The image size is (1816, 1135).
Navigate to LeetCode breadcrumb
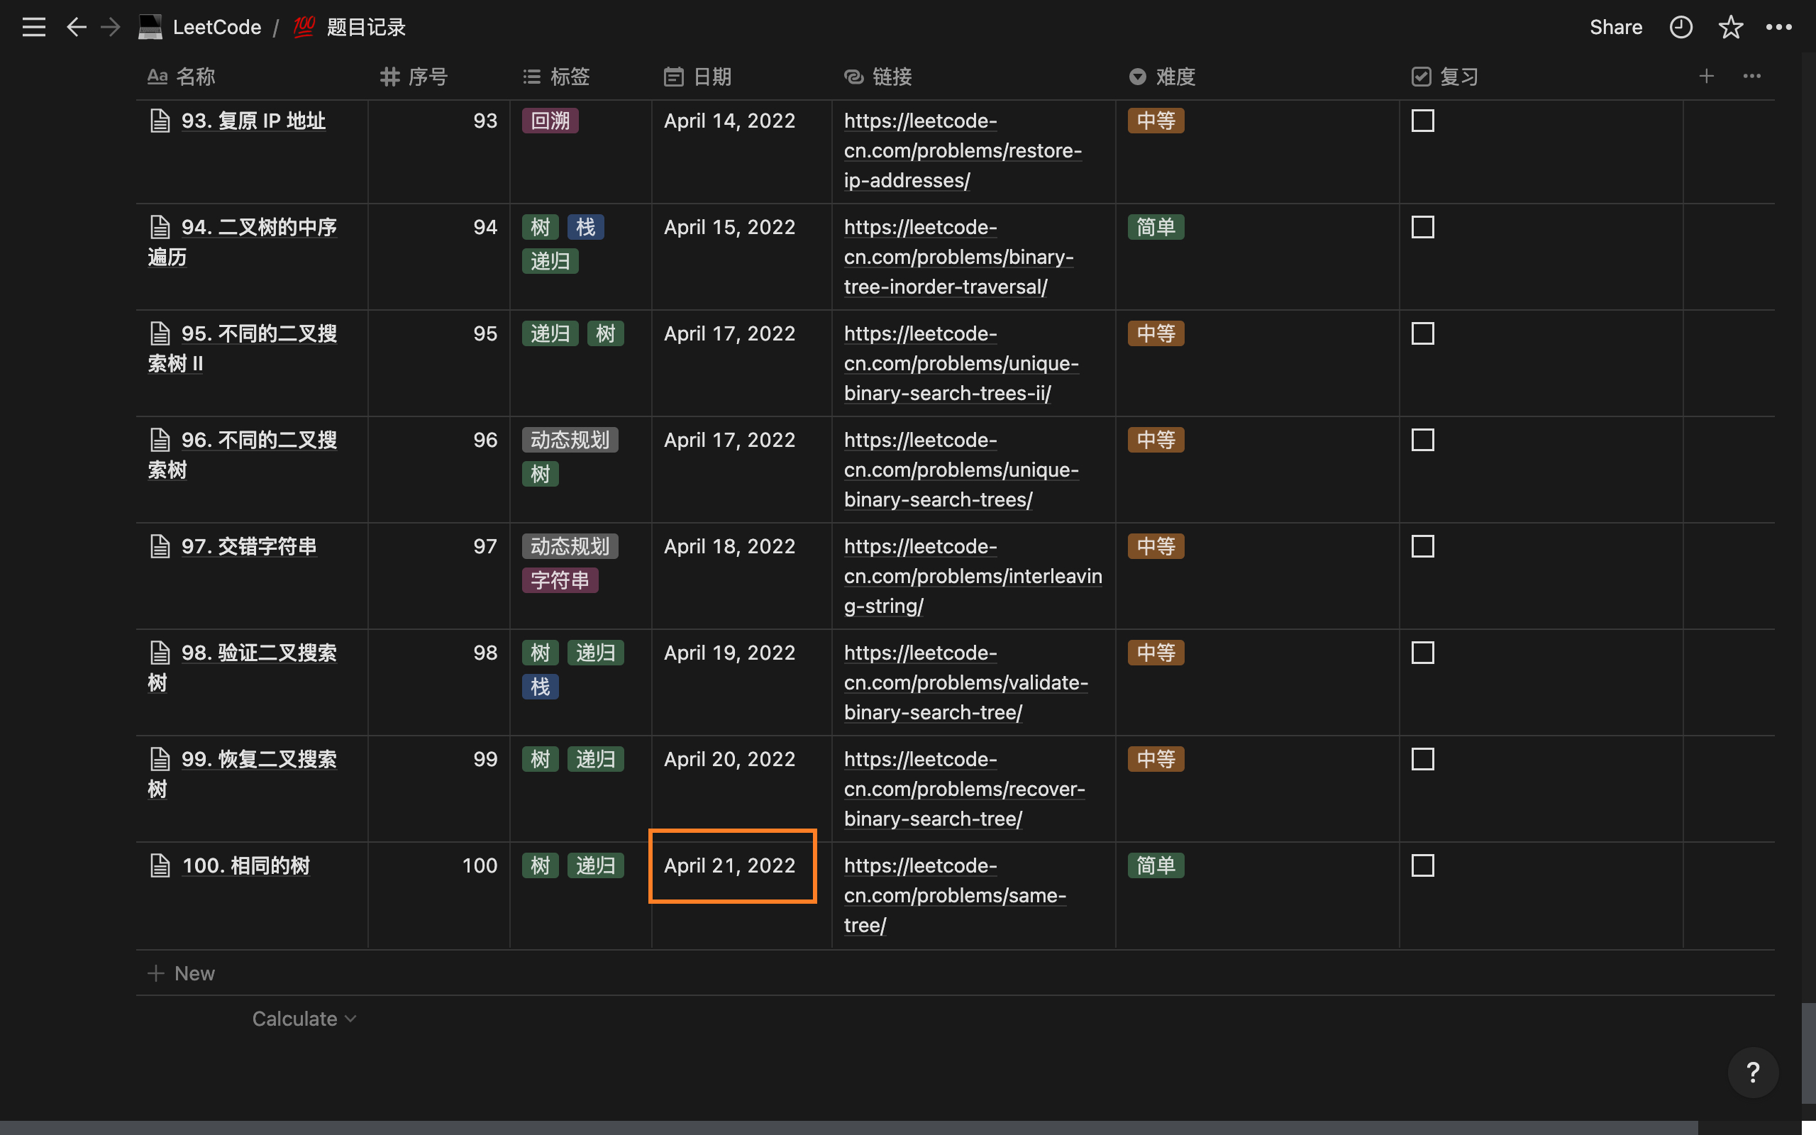(217, 27)
